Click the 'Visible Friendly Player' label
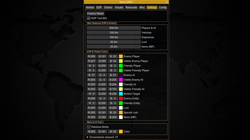Screen dimensions: 250x140 click(x=136, y=70)
